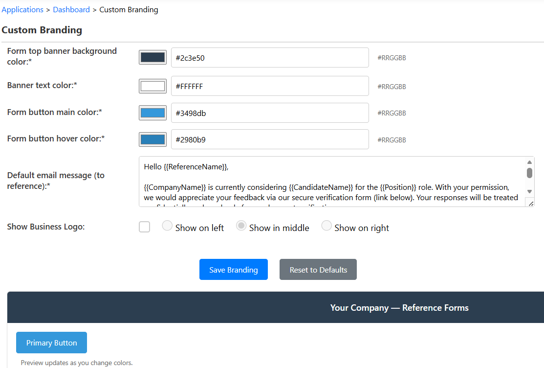Open the Applications breadcrumb link
Viewport: 544px width, 368px height.
point(22,9)
